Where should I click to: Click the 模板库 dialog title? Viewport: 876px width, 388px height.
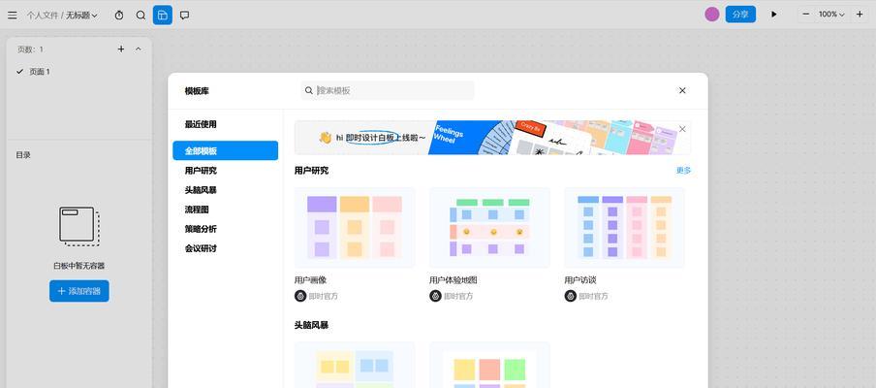click(197, 91)
